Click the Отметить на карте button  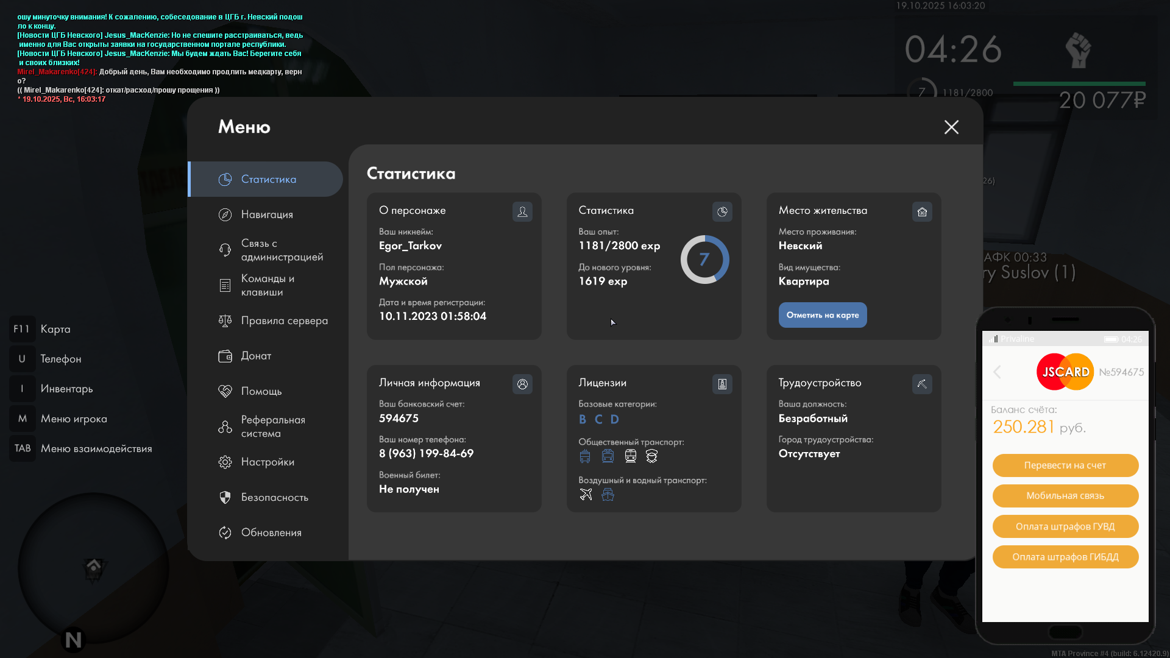click(x=822, y=315)
